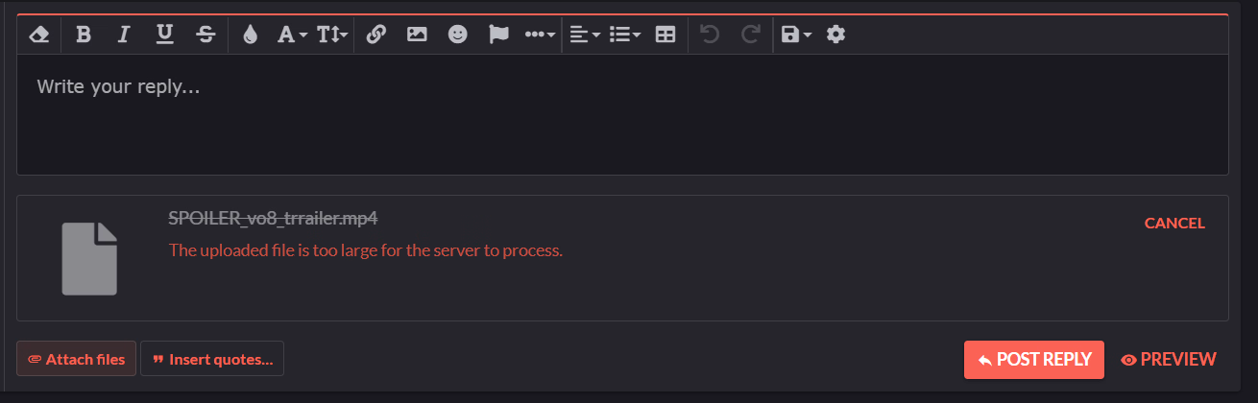Open the Font size dropdown
This screenshot has width=1258, height=403.
pos(333,35)
